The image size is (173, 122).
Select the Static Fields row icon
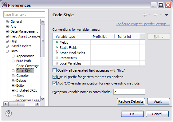[x=57, y=47]
